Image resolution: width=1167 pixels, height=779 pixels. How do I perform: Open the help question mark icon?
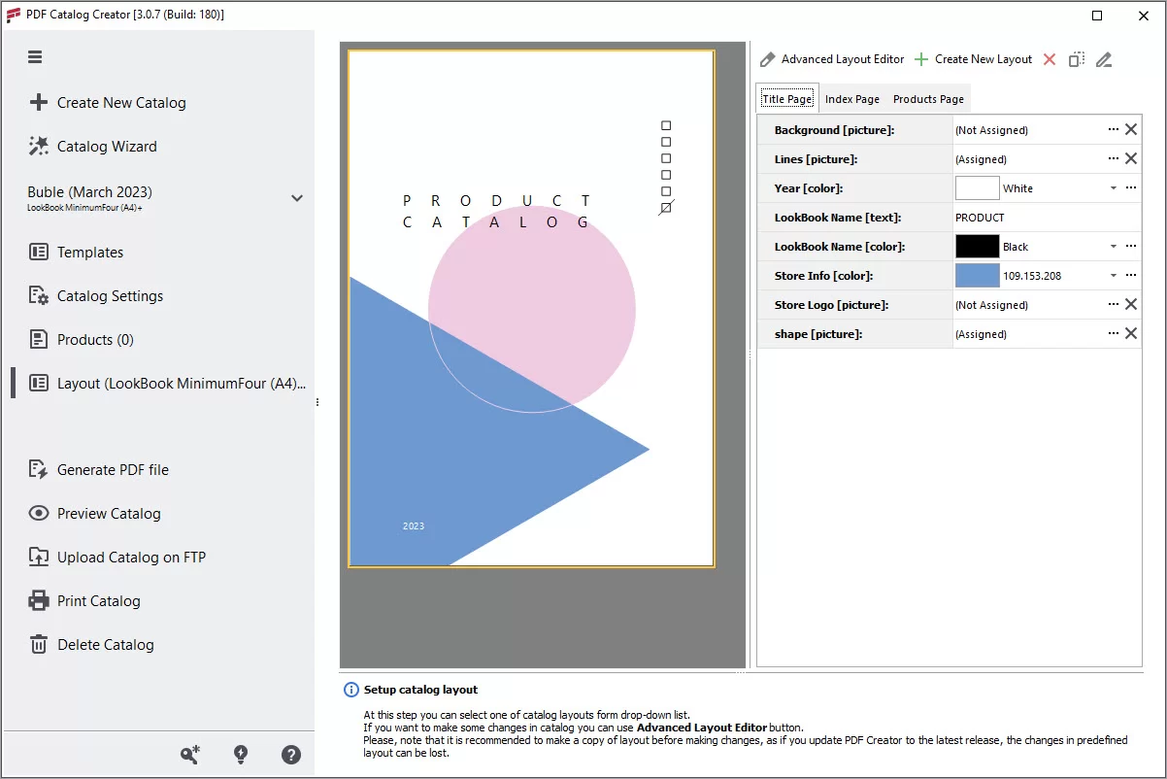(290, 755)
